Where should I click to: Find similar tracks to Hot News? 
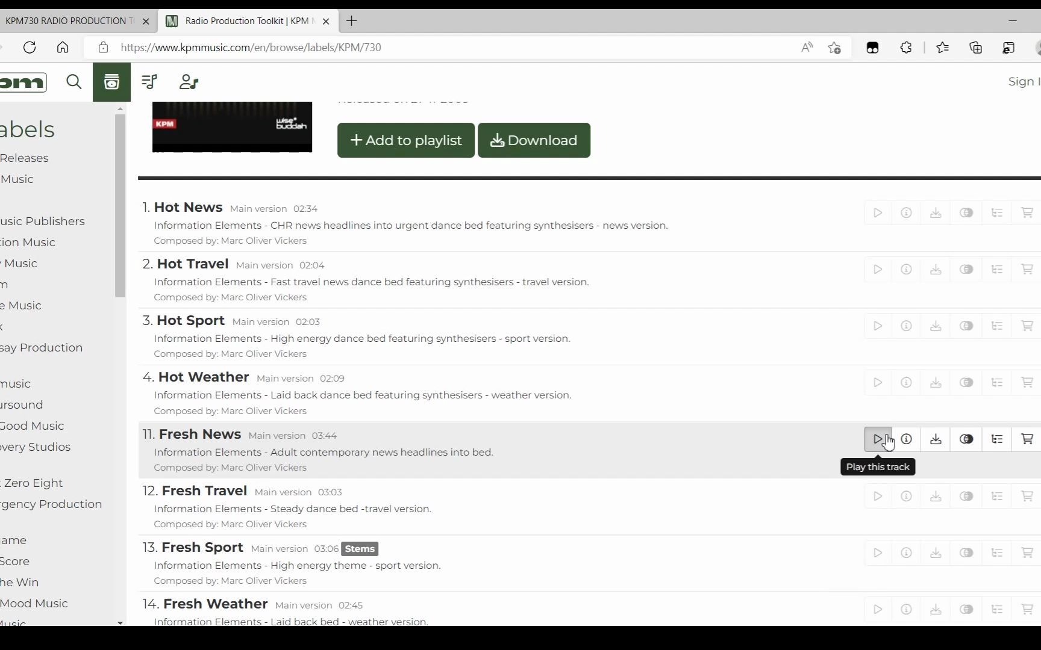[x=966, y=212]
